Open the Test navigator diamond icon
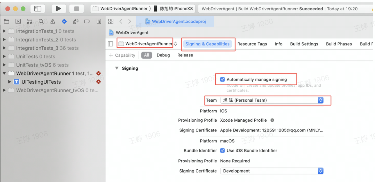Image resolution: width=375 pixels, height=182 pixels. pos(64,21)
